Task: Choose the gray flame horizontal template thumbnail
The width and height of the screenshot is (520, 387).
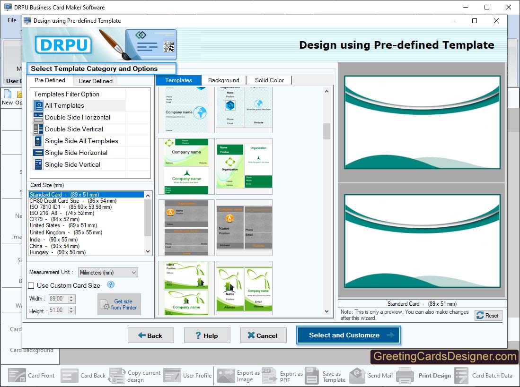Action: (x=186, y=228)
